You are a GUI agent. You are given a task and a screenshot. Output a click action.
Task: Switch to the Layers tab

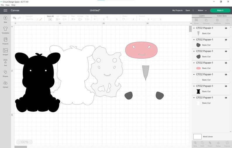pyautogui.click(x=202, y=16)
